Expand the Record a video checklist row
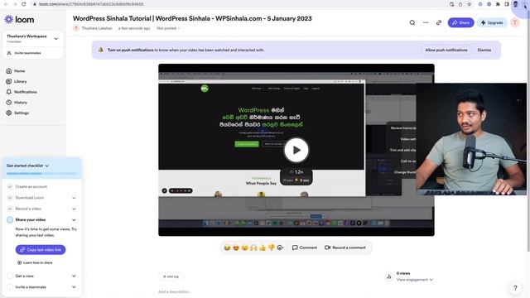 tap(74, 209)
